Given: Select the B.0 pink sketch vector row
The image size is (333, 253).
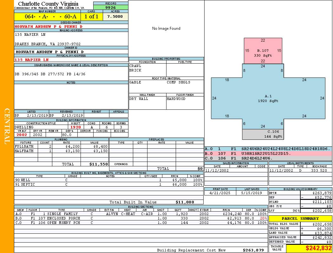Looking at the screenshot, I should click(268, 153).
